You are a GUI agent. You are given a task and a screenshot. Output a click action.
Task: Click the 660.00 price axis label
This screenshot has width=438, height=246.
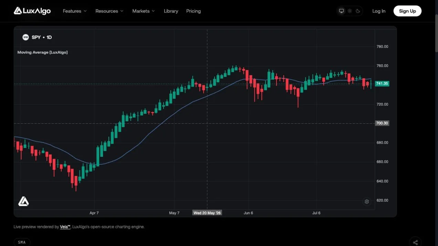tap(382, 162)
